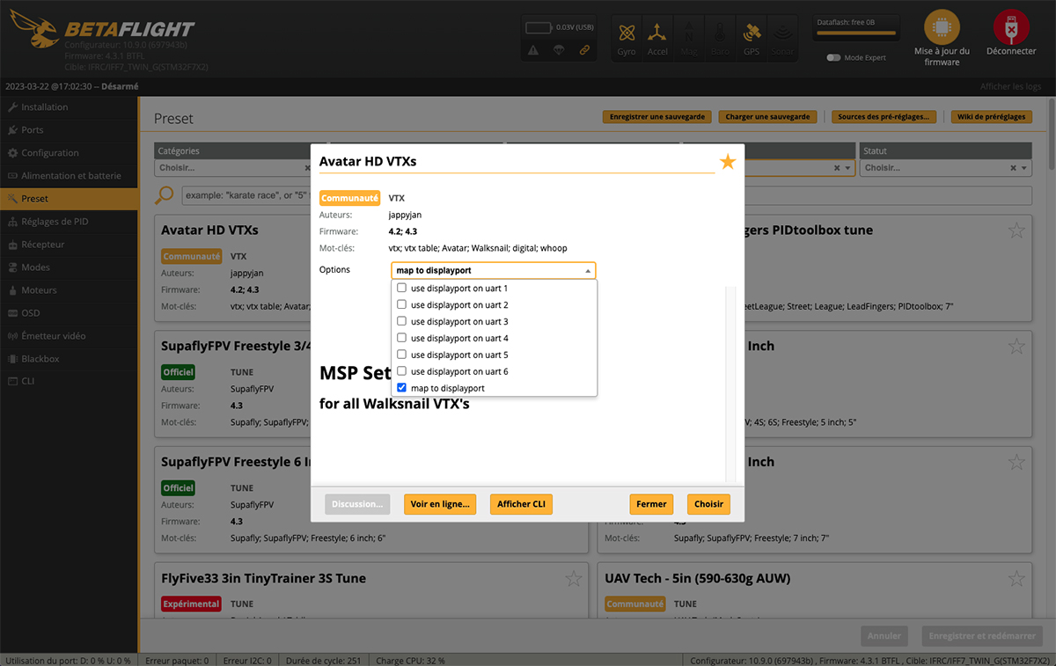Viewport: 1056px width, 666px height.
Task: Enable 'use displayport on uart 2' option
Action: [x=402, y=305]
